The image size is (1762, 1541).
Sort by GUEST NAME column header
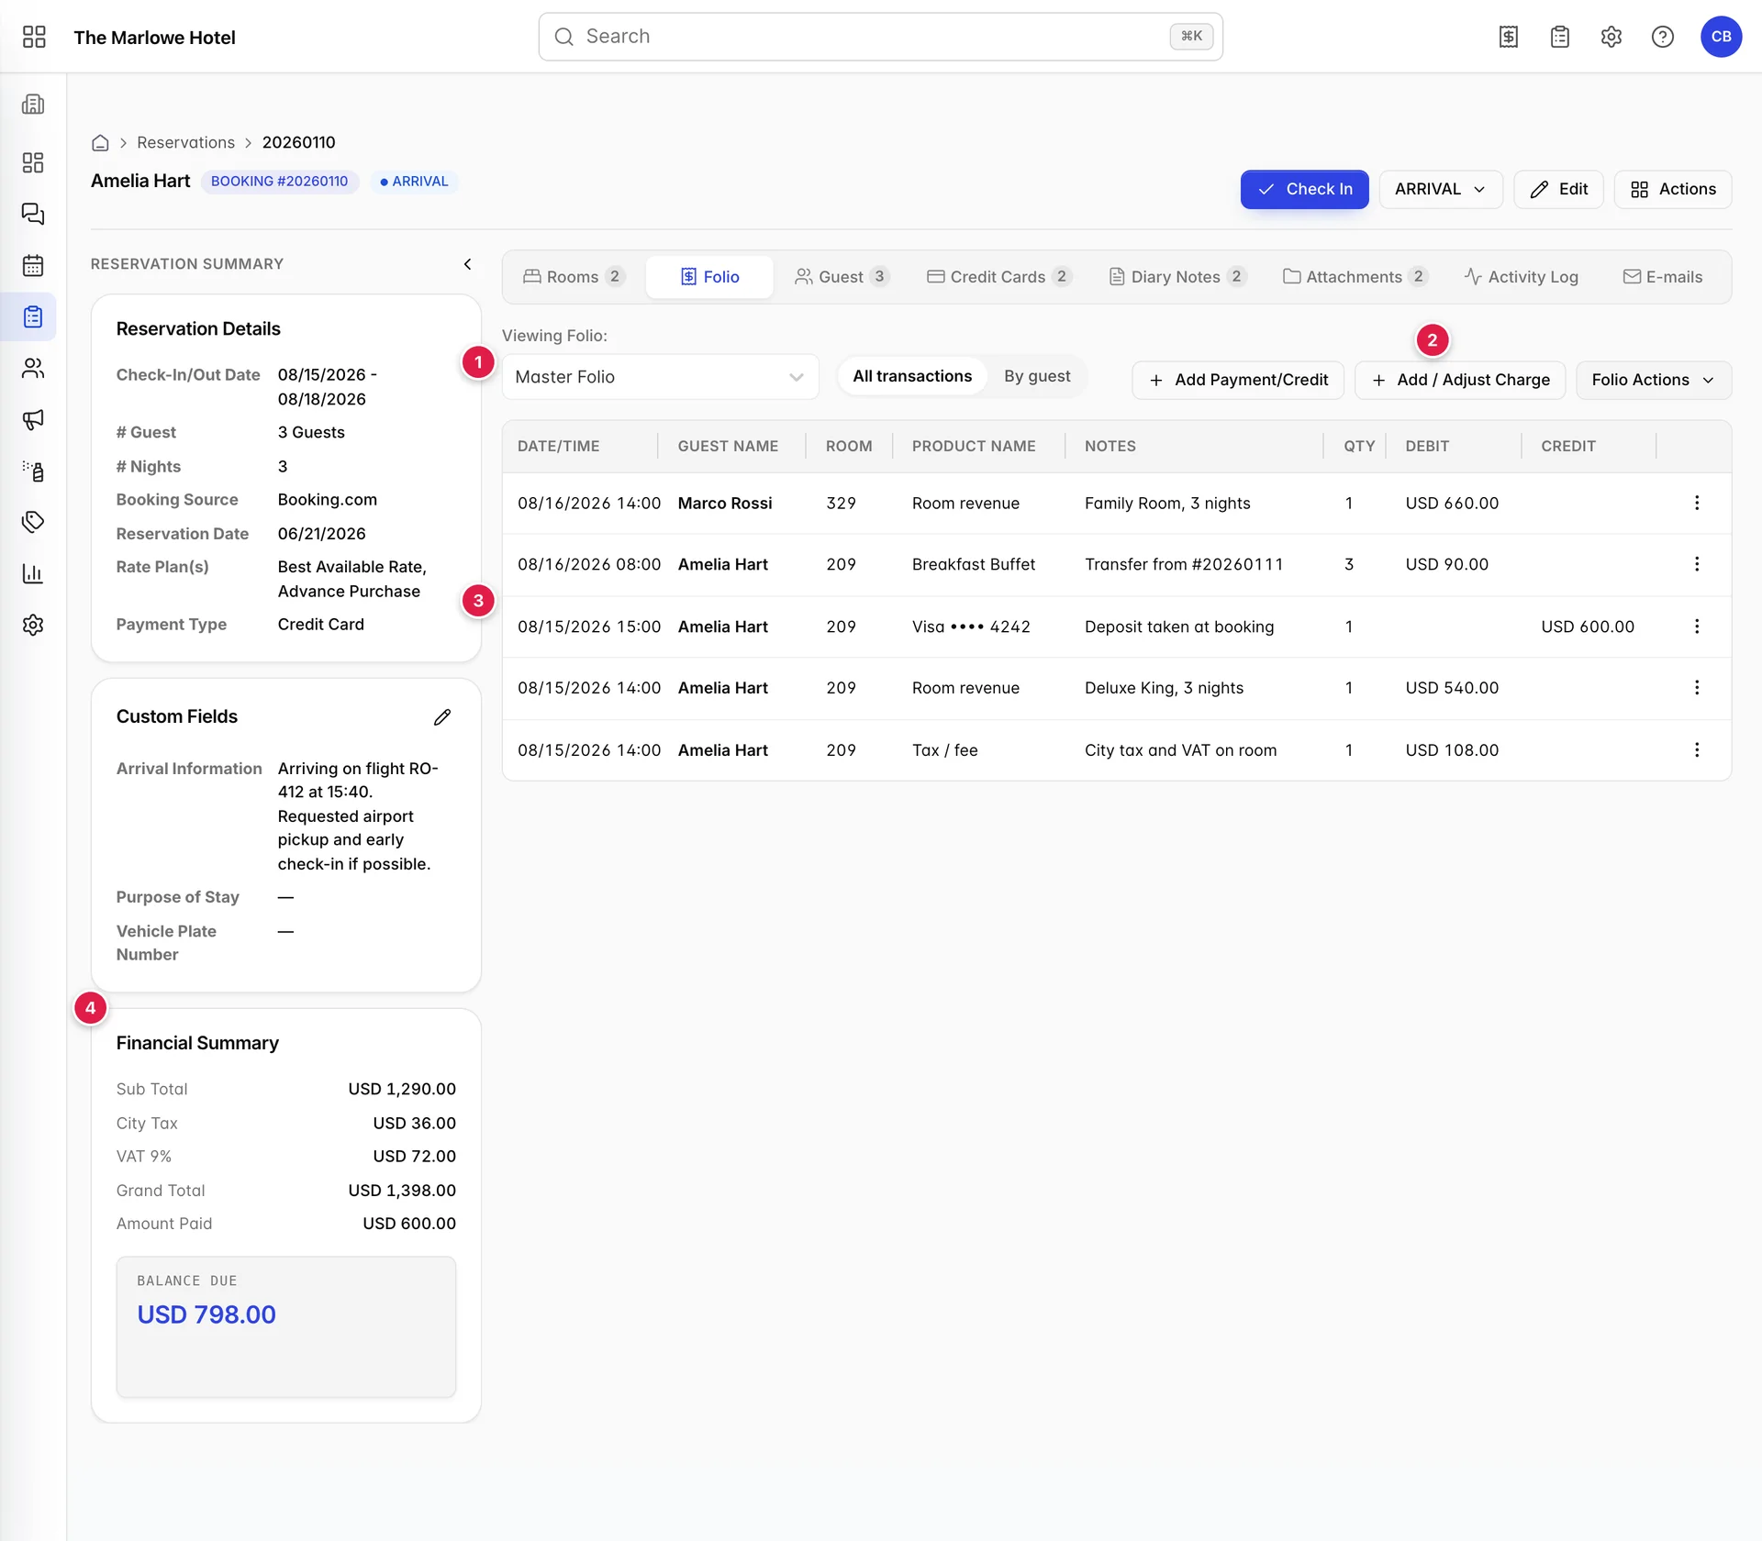[728, 447]
